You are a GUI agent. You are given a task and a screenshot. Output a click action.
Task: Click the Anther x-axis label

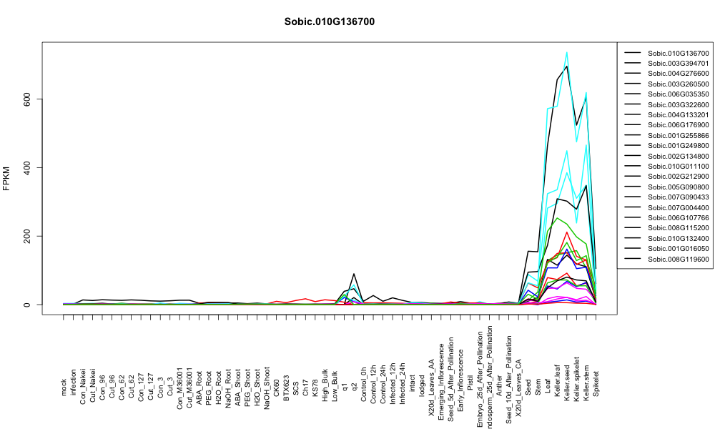point(499,385)
